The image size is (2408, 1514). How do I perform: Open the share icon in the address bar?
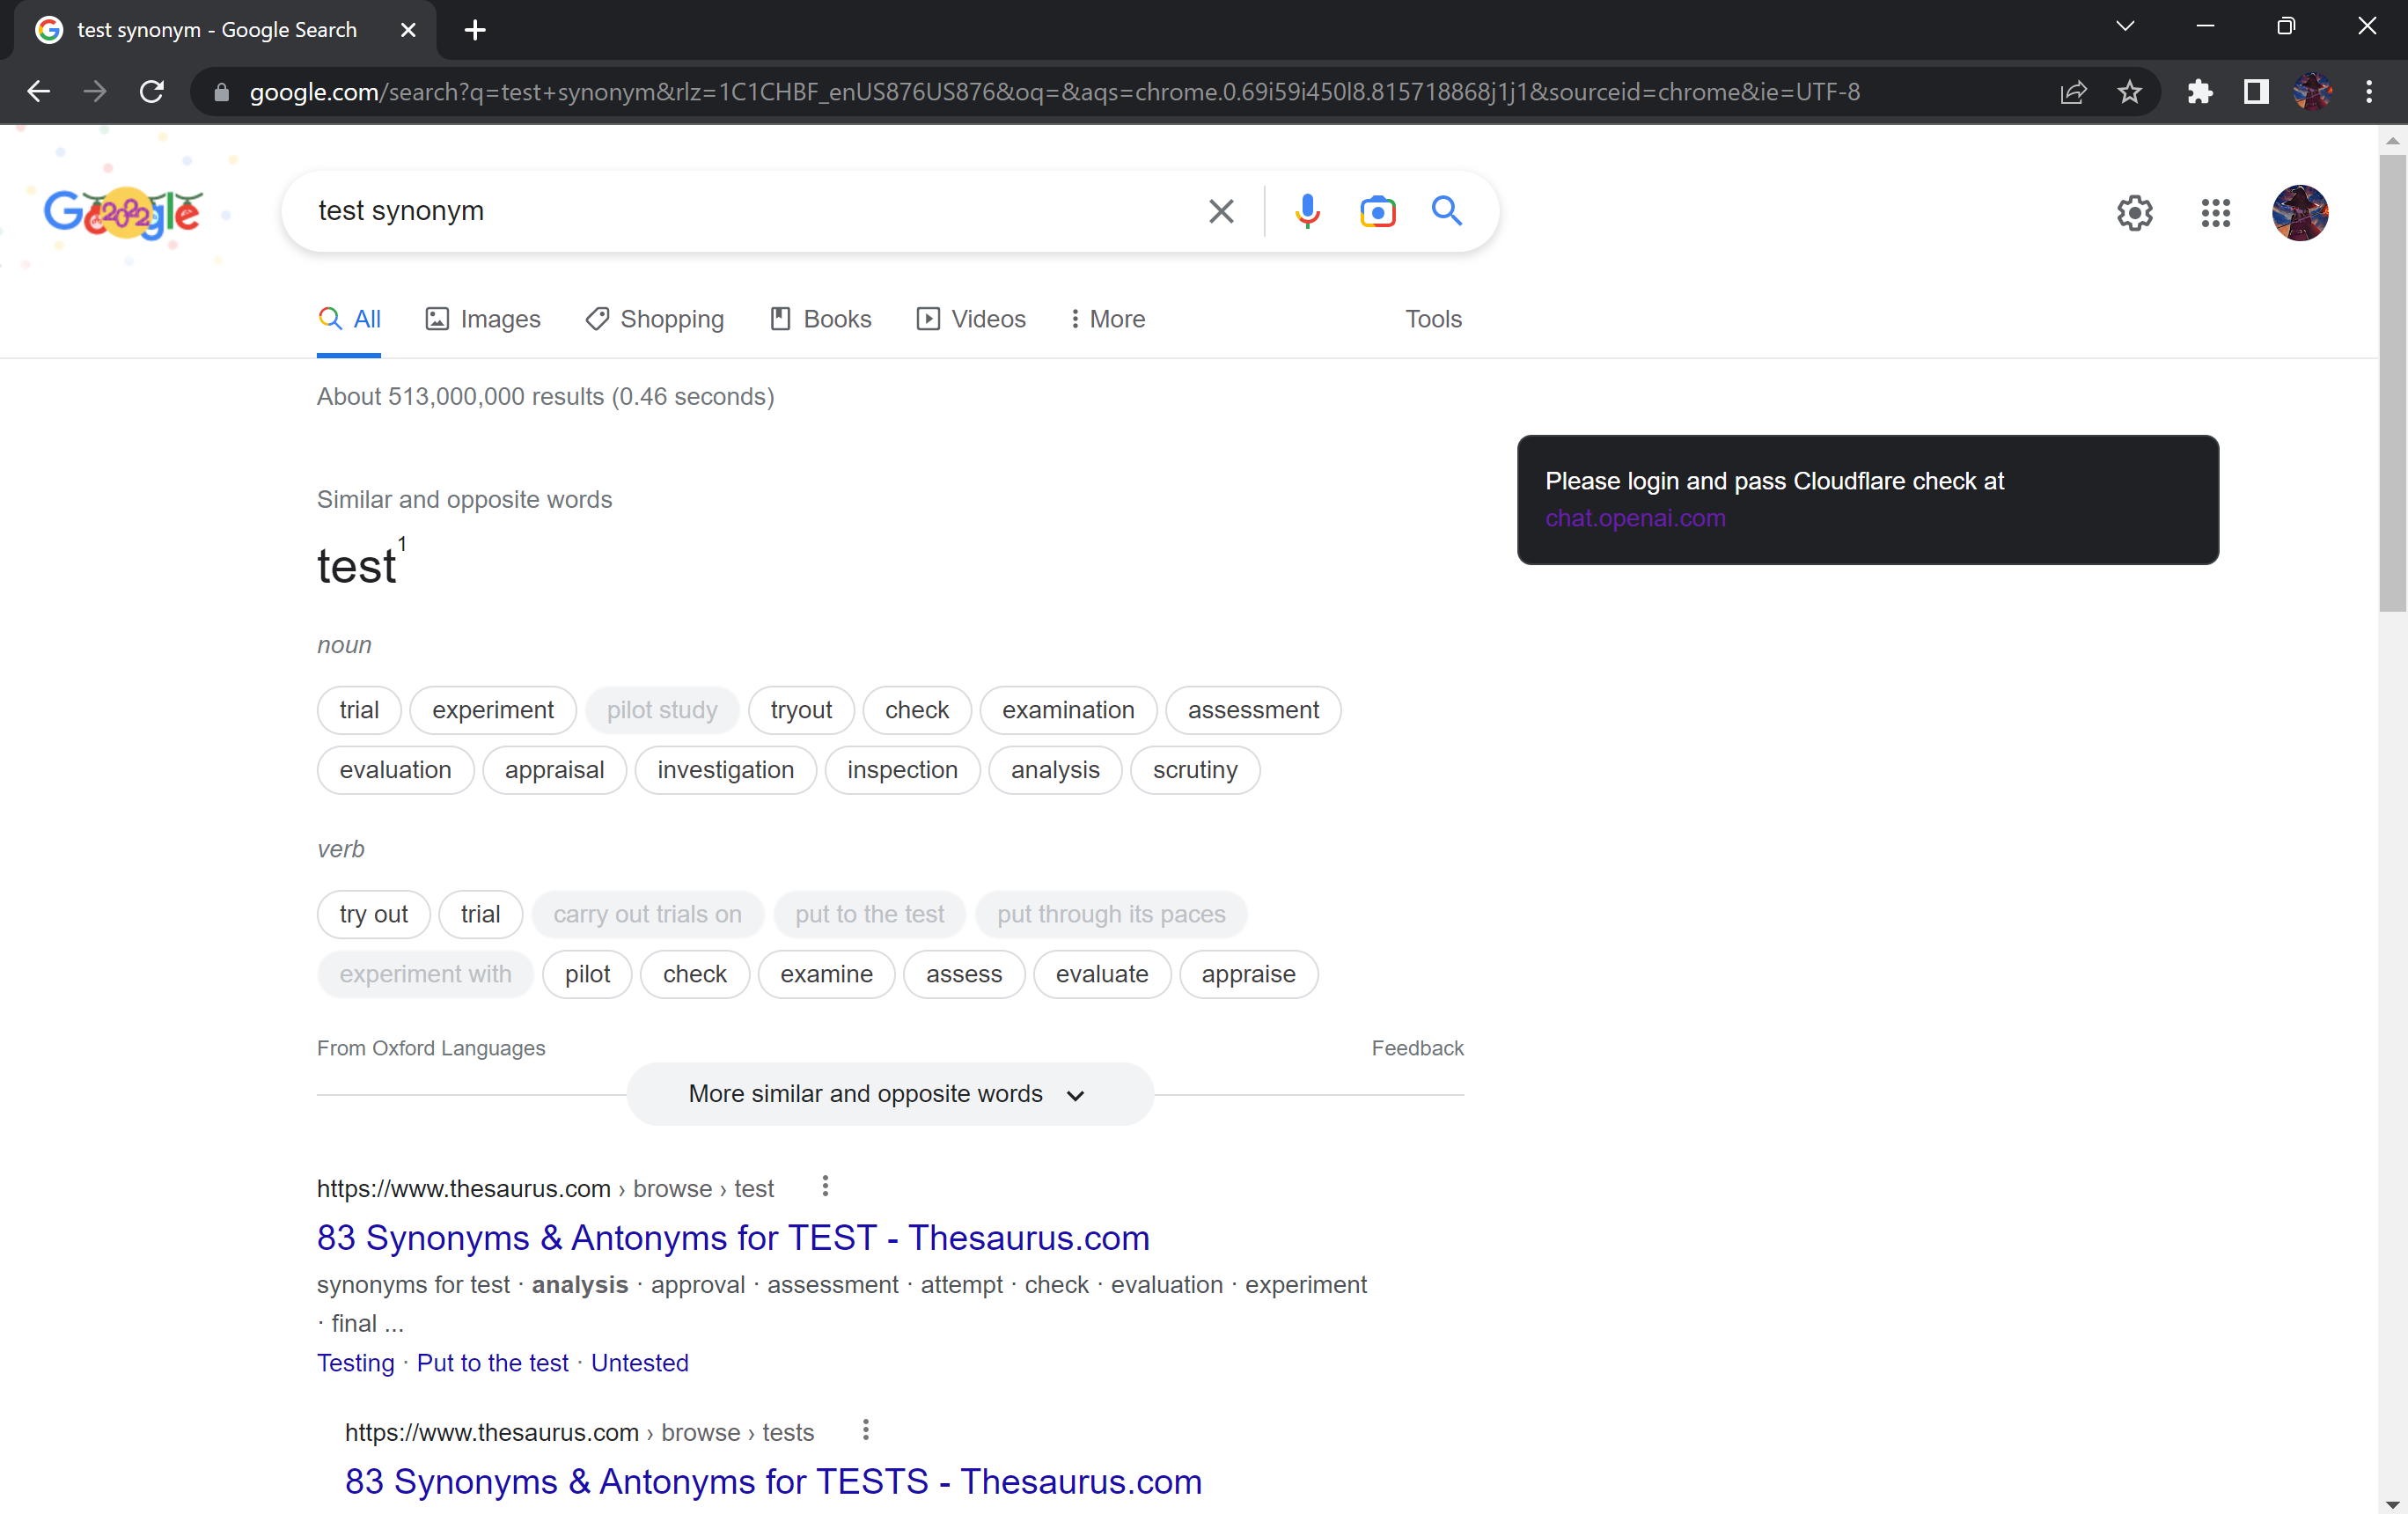point(2074,92)
